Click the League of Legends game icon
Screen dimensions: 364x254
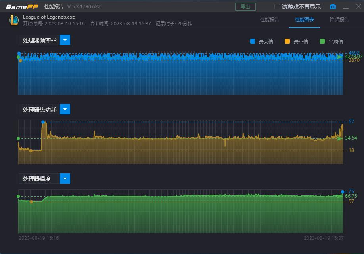pyautogui.click(x=14, y=20)
